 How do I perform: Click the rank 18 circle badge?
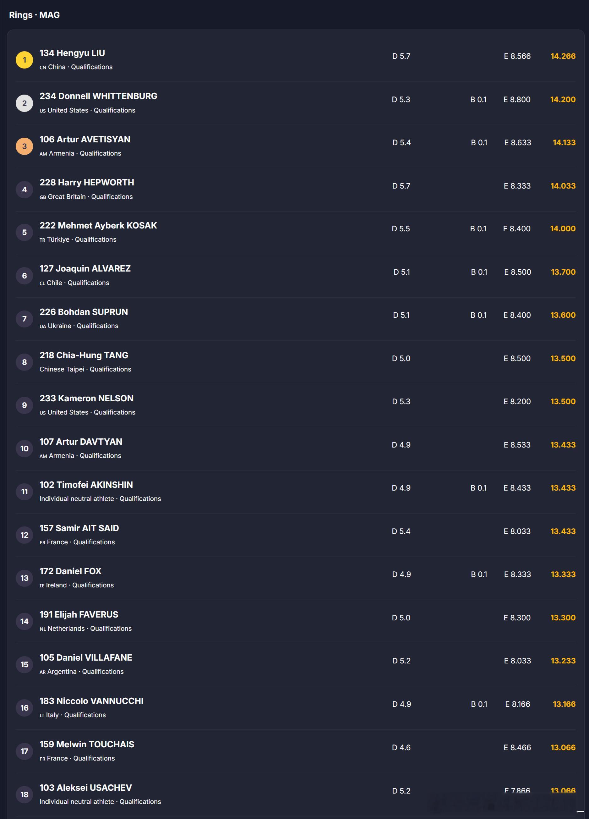click(24, 794)
